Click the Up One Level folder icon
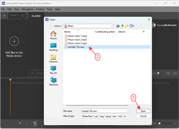Viewport: 179px width, 129px height. click(x=122, y=26)
